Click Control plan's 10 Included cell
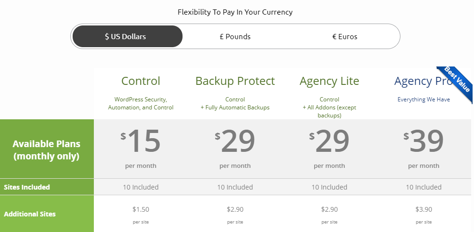Screen dimensions: 474x232 (x=141, y=187)
